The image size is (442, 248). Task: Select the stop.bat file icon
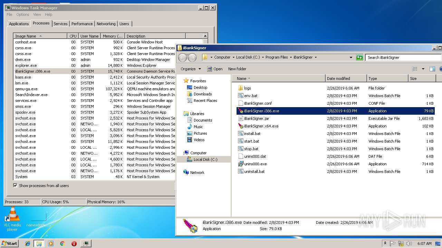tap(241, 149)
